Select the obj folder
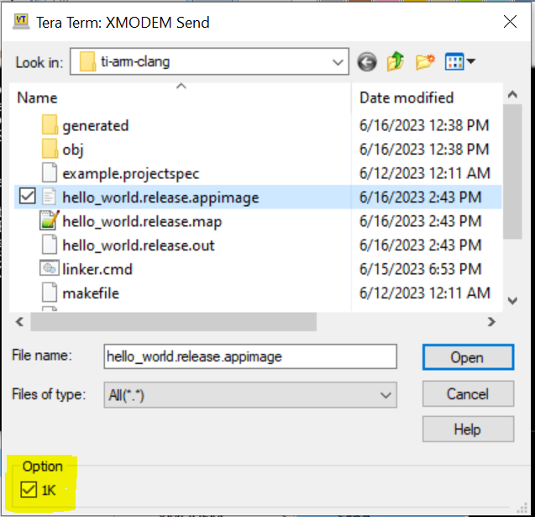535x517 pixels. 72,150
